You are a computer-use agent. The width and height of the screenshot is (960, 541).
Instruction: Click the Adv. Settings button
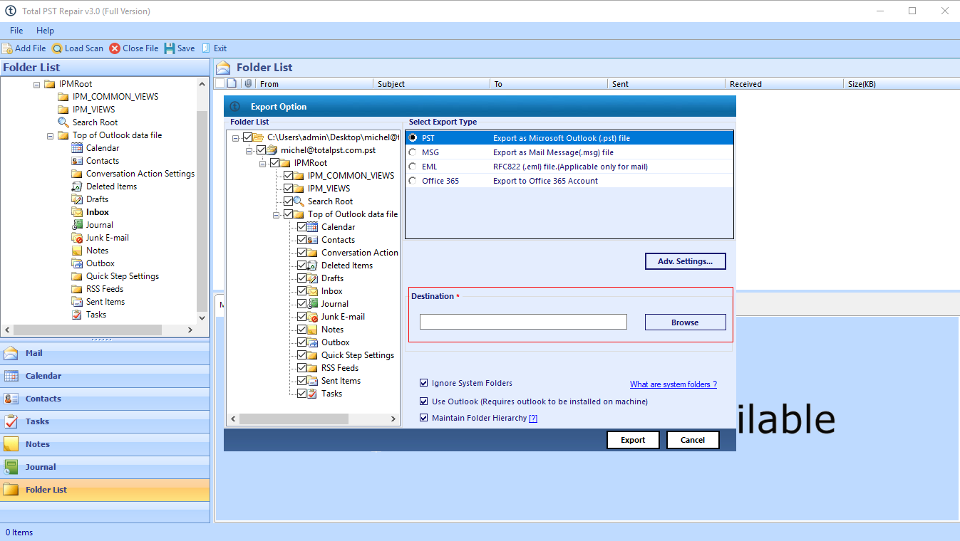685,261
